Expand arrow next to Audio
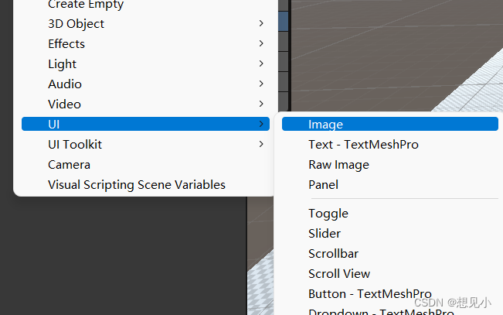 coord(261,84)
